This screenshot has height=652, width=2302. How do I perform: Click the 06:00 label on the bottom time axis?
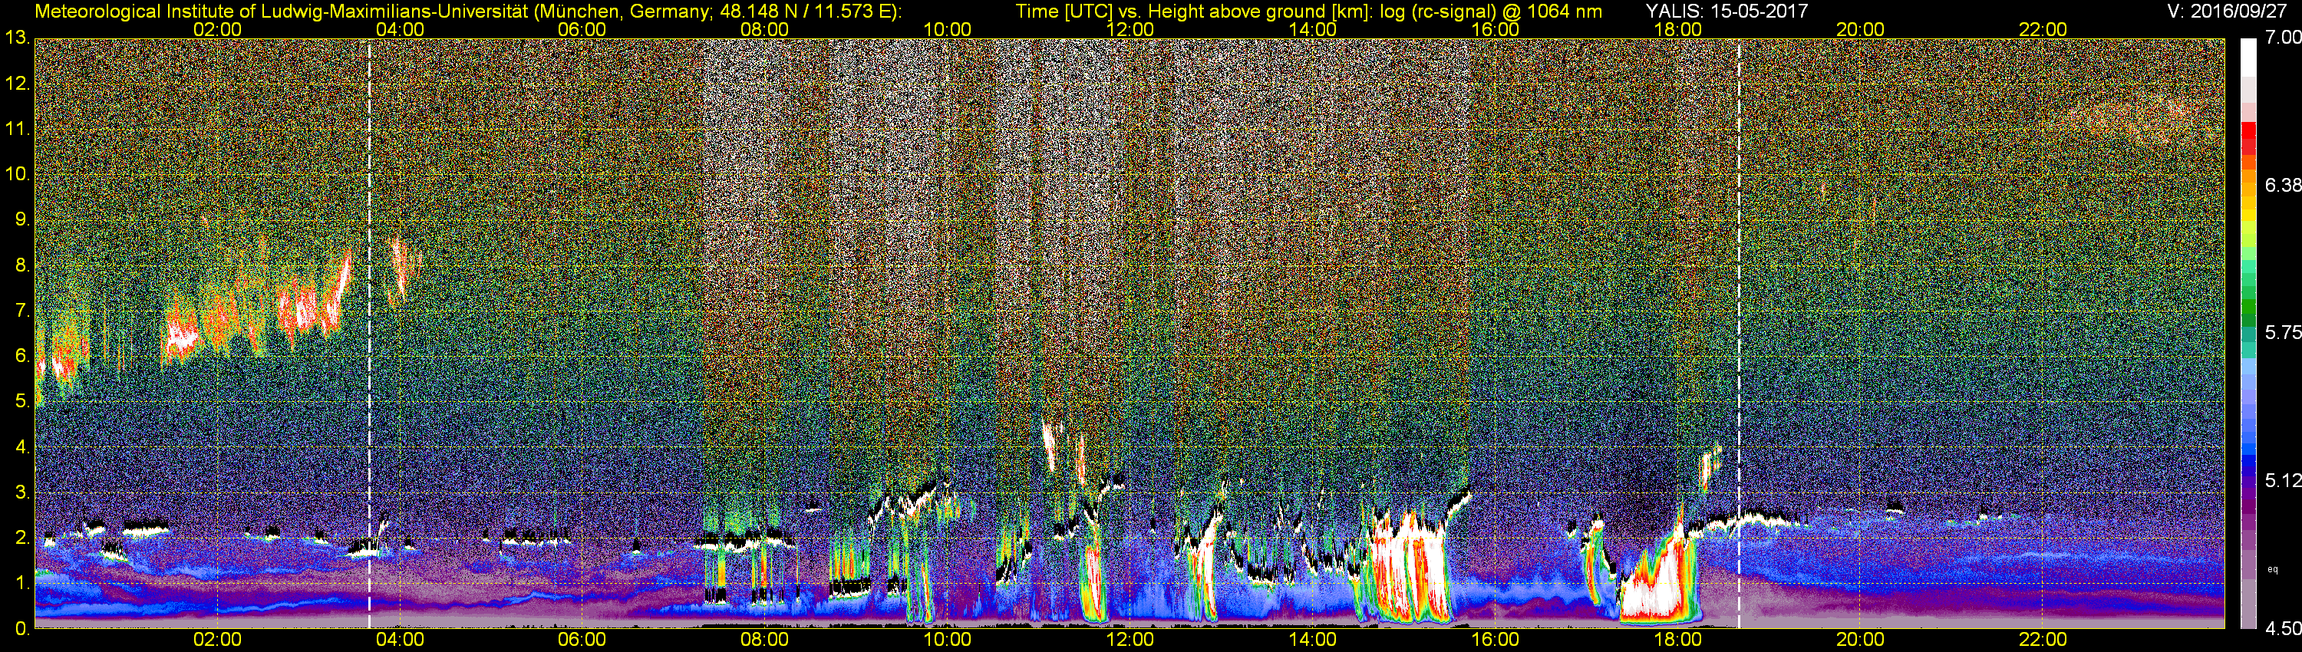click(x=582, y=640)
